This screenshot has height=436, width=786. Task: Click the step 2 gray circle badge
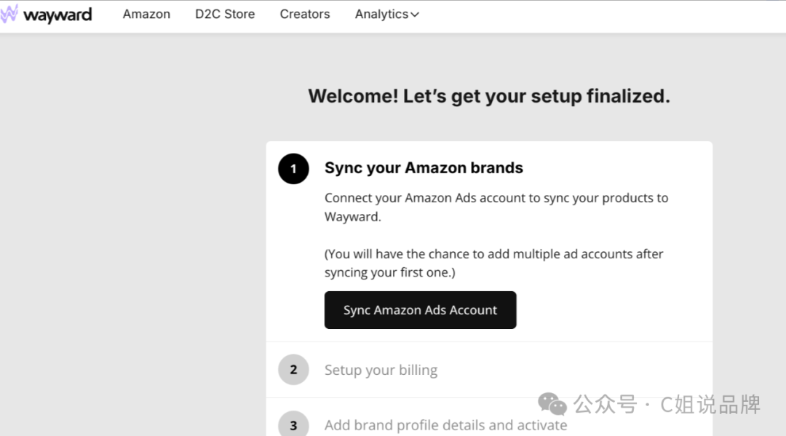pos(293,370)
